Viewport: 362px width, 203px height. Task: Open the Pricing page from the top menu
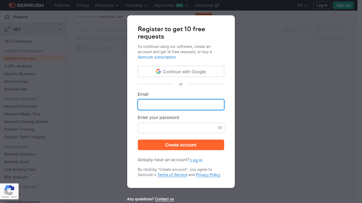coord(82,5)
